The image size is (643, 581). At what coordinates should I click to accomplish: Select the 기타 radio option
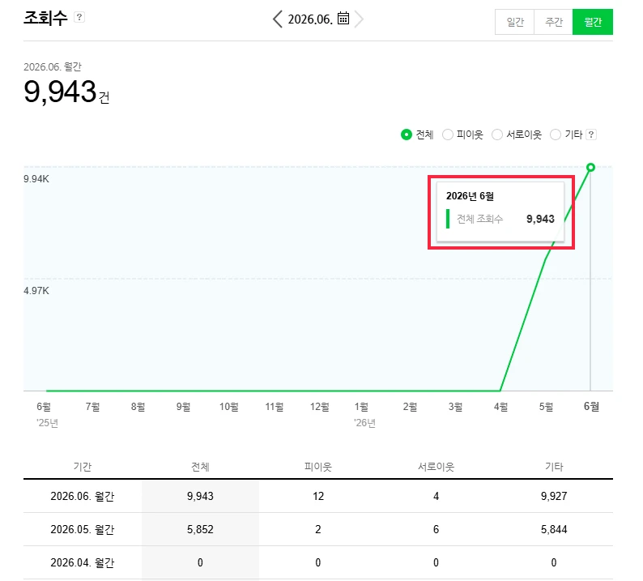(556, 135)
